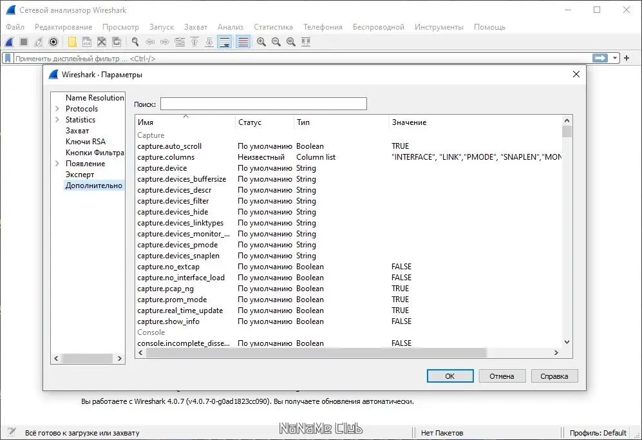The height and width of the screenshot is (440, 642).
Task: Click the Справка help button
Action: coord(554,376)
